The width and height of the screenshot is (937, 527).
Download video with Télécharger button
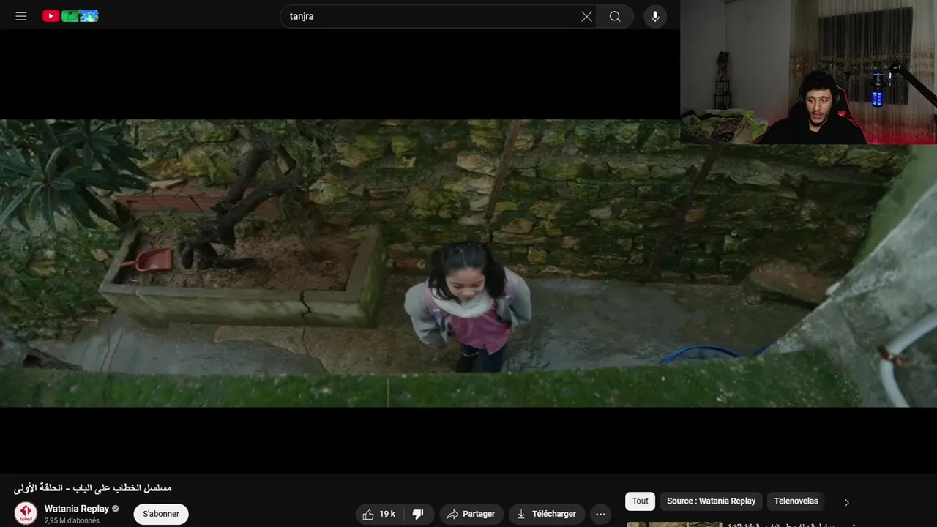coord(547,514)
